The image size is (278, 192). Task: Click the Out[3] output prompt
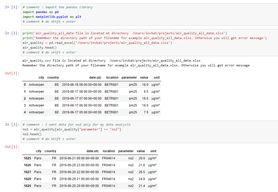12,147
